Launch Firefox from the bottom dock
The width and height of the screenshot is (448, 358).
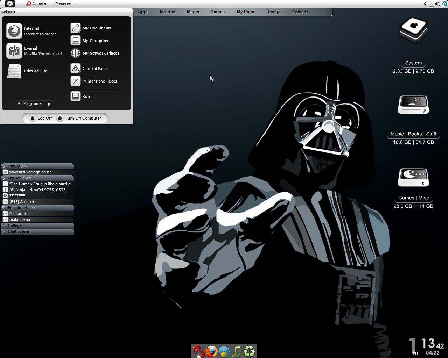click(x=211, y=351)
